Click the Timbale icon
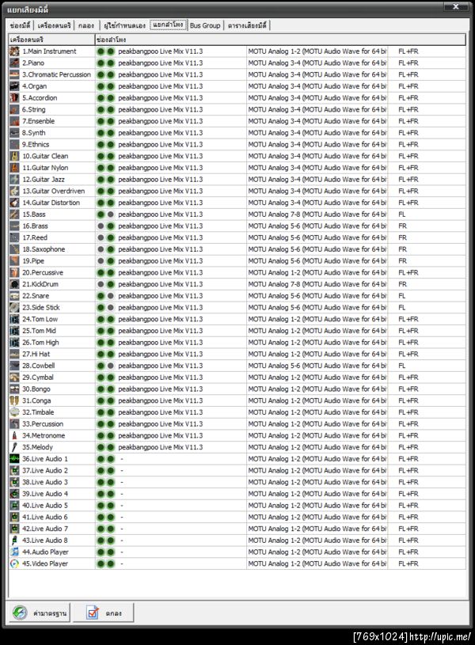The image size is (475, 645). click(14, 412)
